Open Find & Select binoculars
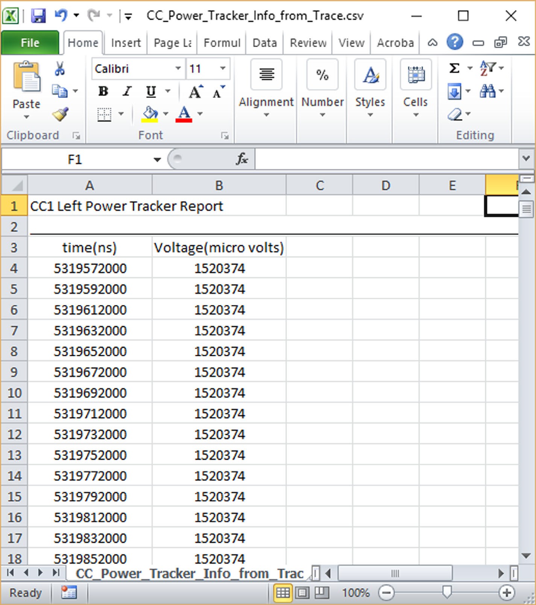The image size is (536, 605). click(488, 91)
